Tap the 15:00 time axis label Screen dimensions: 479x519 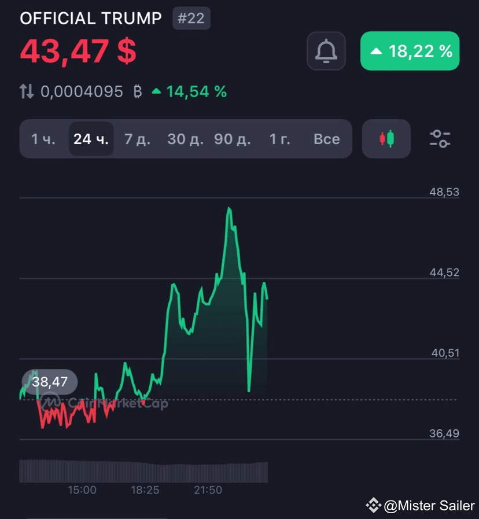[x=82, y=490]
